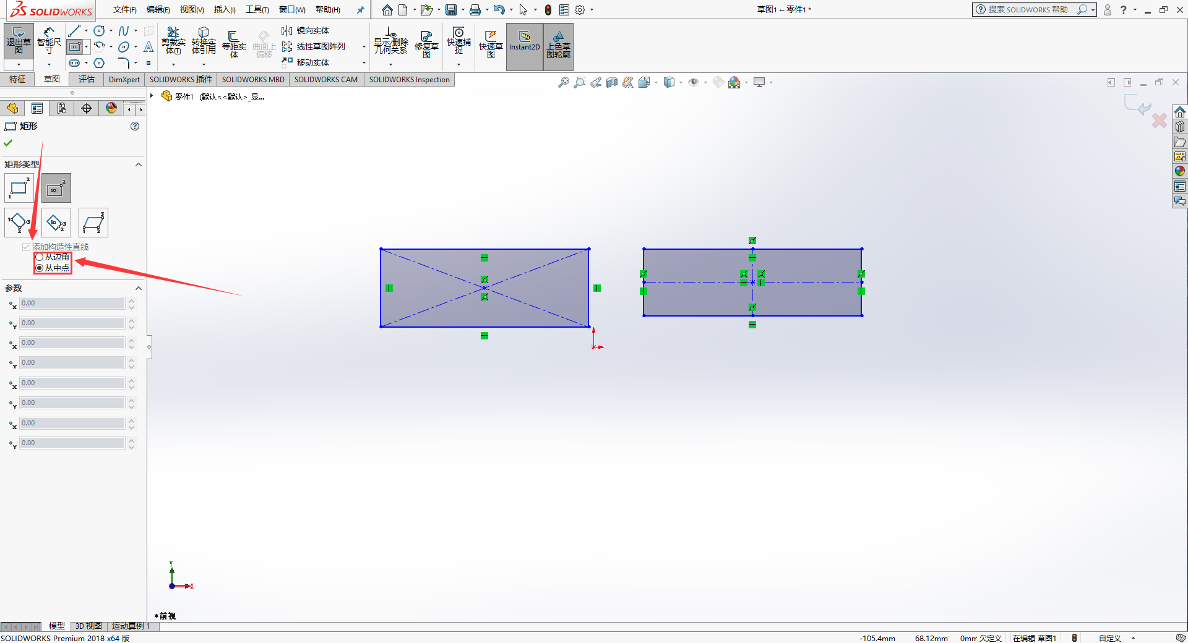The width and height of the screenshot is (1188, 643).
Task: Choose 3 Point Center Rectangle type
Action: click(x=56, y=223)
